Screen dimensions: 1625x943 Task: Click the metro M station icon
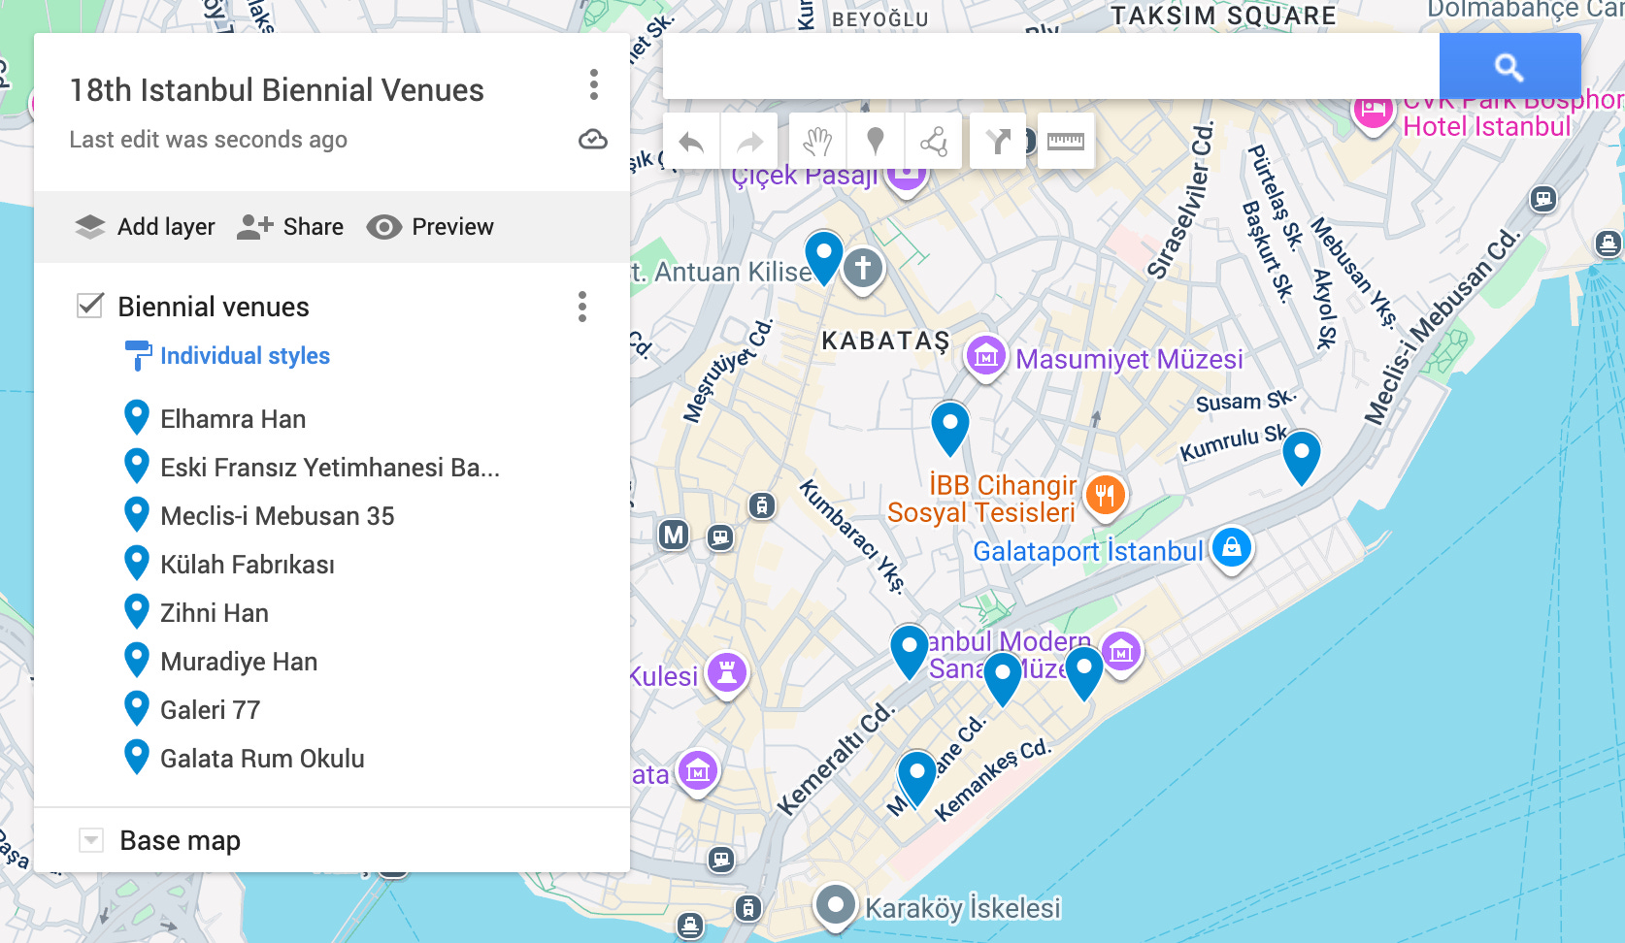pyautogui.click(x=674, y=535)
